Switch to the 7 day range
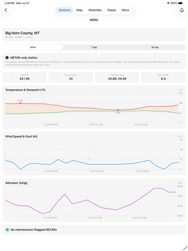The image size is (188, 251). coord(94,47)
